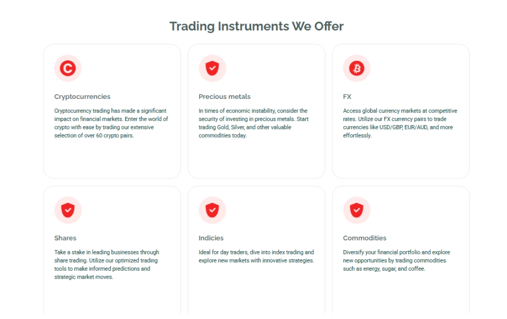Viewport: 507px width, 319px height.
Task: Click the FX currency pairs description
Action: (x=399, y=123)
